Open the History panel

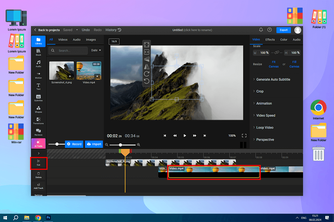113,30
